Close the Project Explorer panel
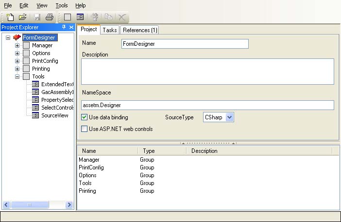The width and height of the screenshot is (341, 222). pos(71,27)
